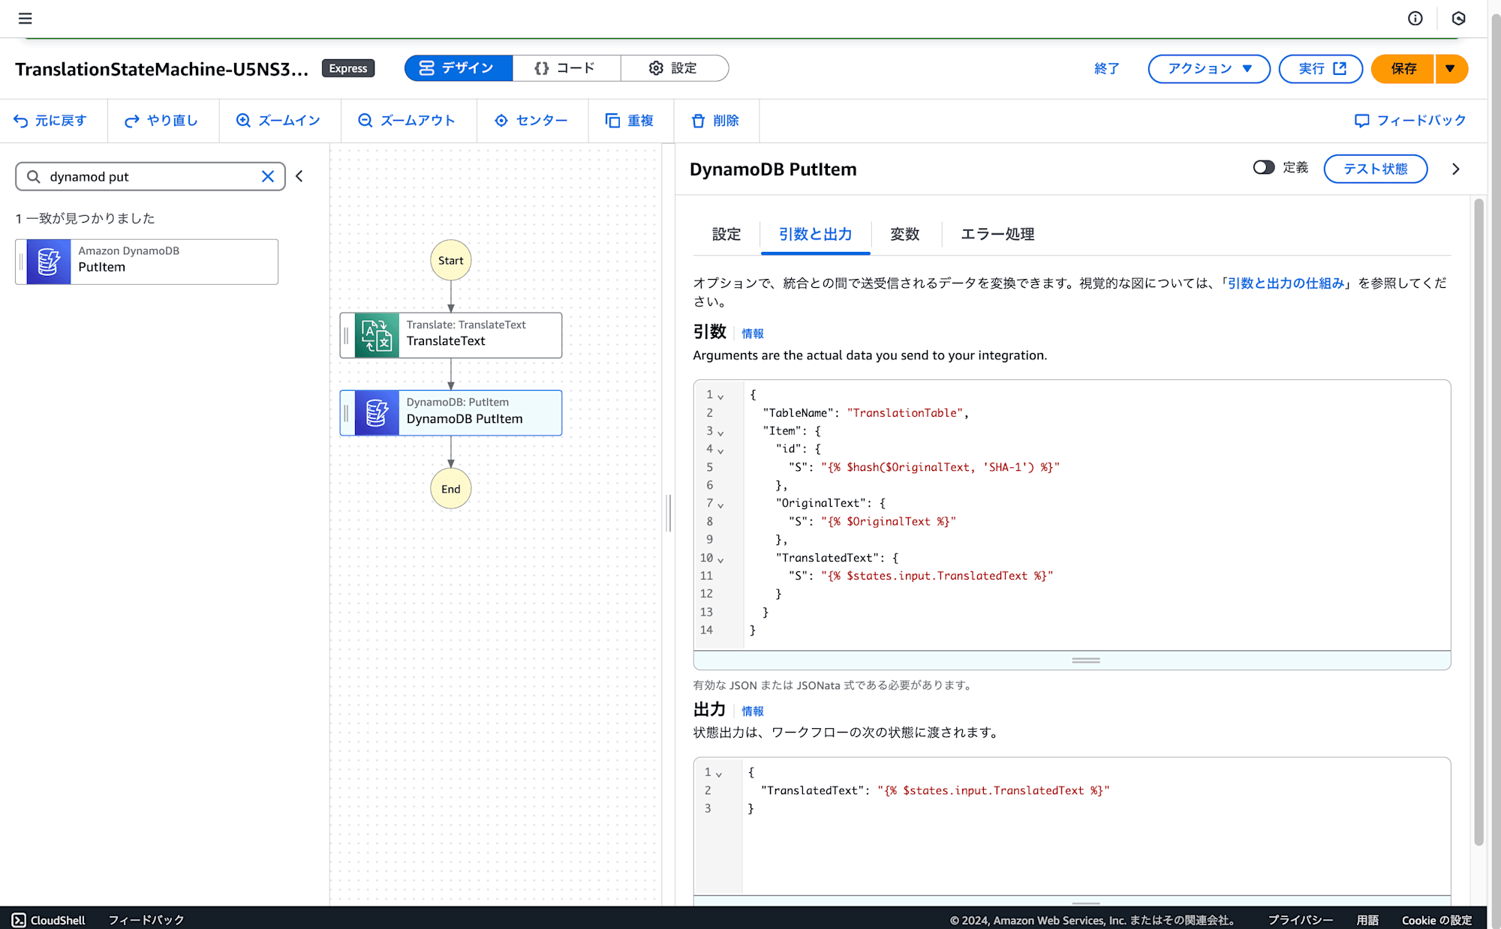This screenshot has height=929, width=1501.
Task: Open the 引数と出力 tab
Action: point(815,235)
